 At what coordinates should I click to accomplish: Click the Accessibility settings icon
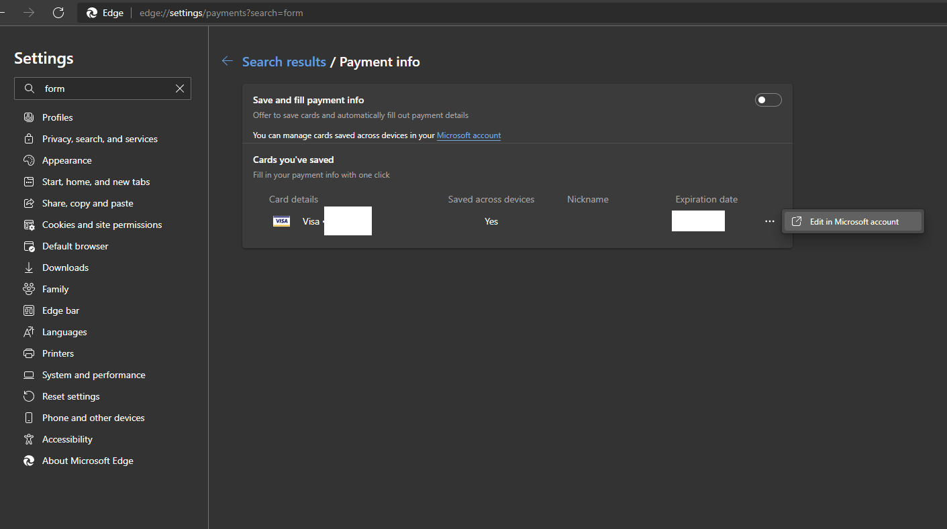(x=29, y=438)
